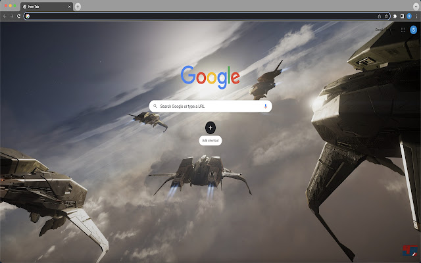Select the New Tab tab

(46, 7)
